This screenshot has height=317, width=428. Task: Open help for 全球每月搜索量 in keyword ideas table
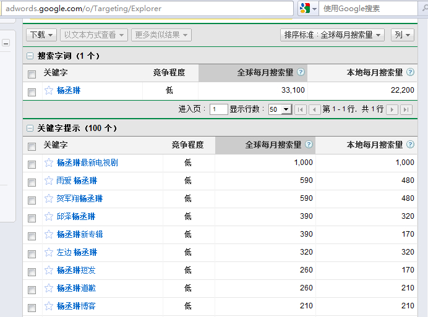(x=309, y=145)
